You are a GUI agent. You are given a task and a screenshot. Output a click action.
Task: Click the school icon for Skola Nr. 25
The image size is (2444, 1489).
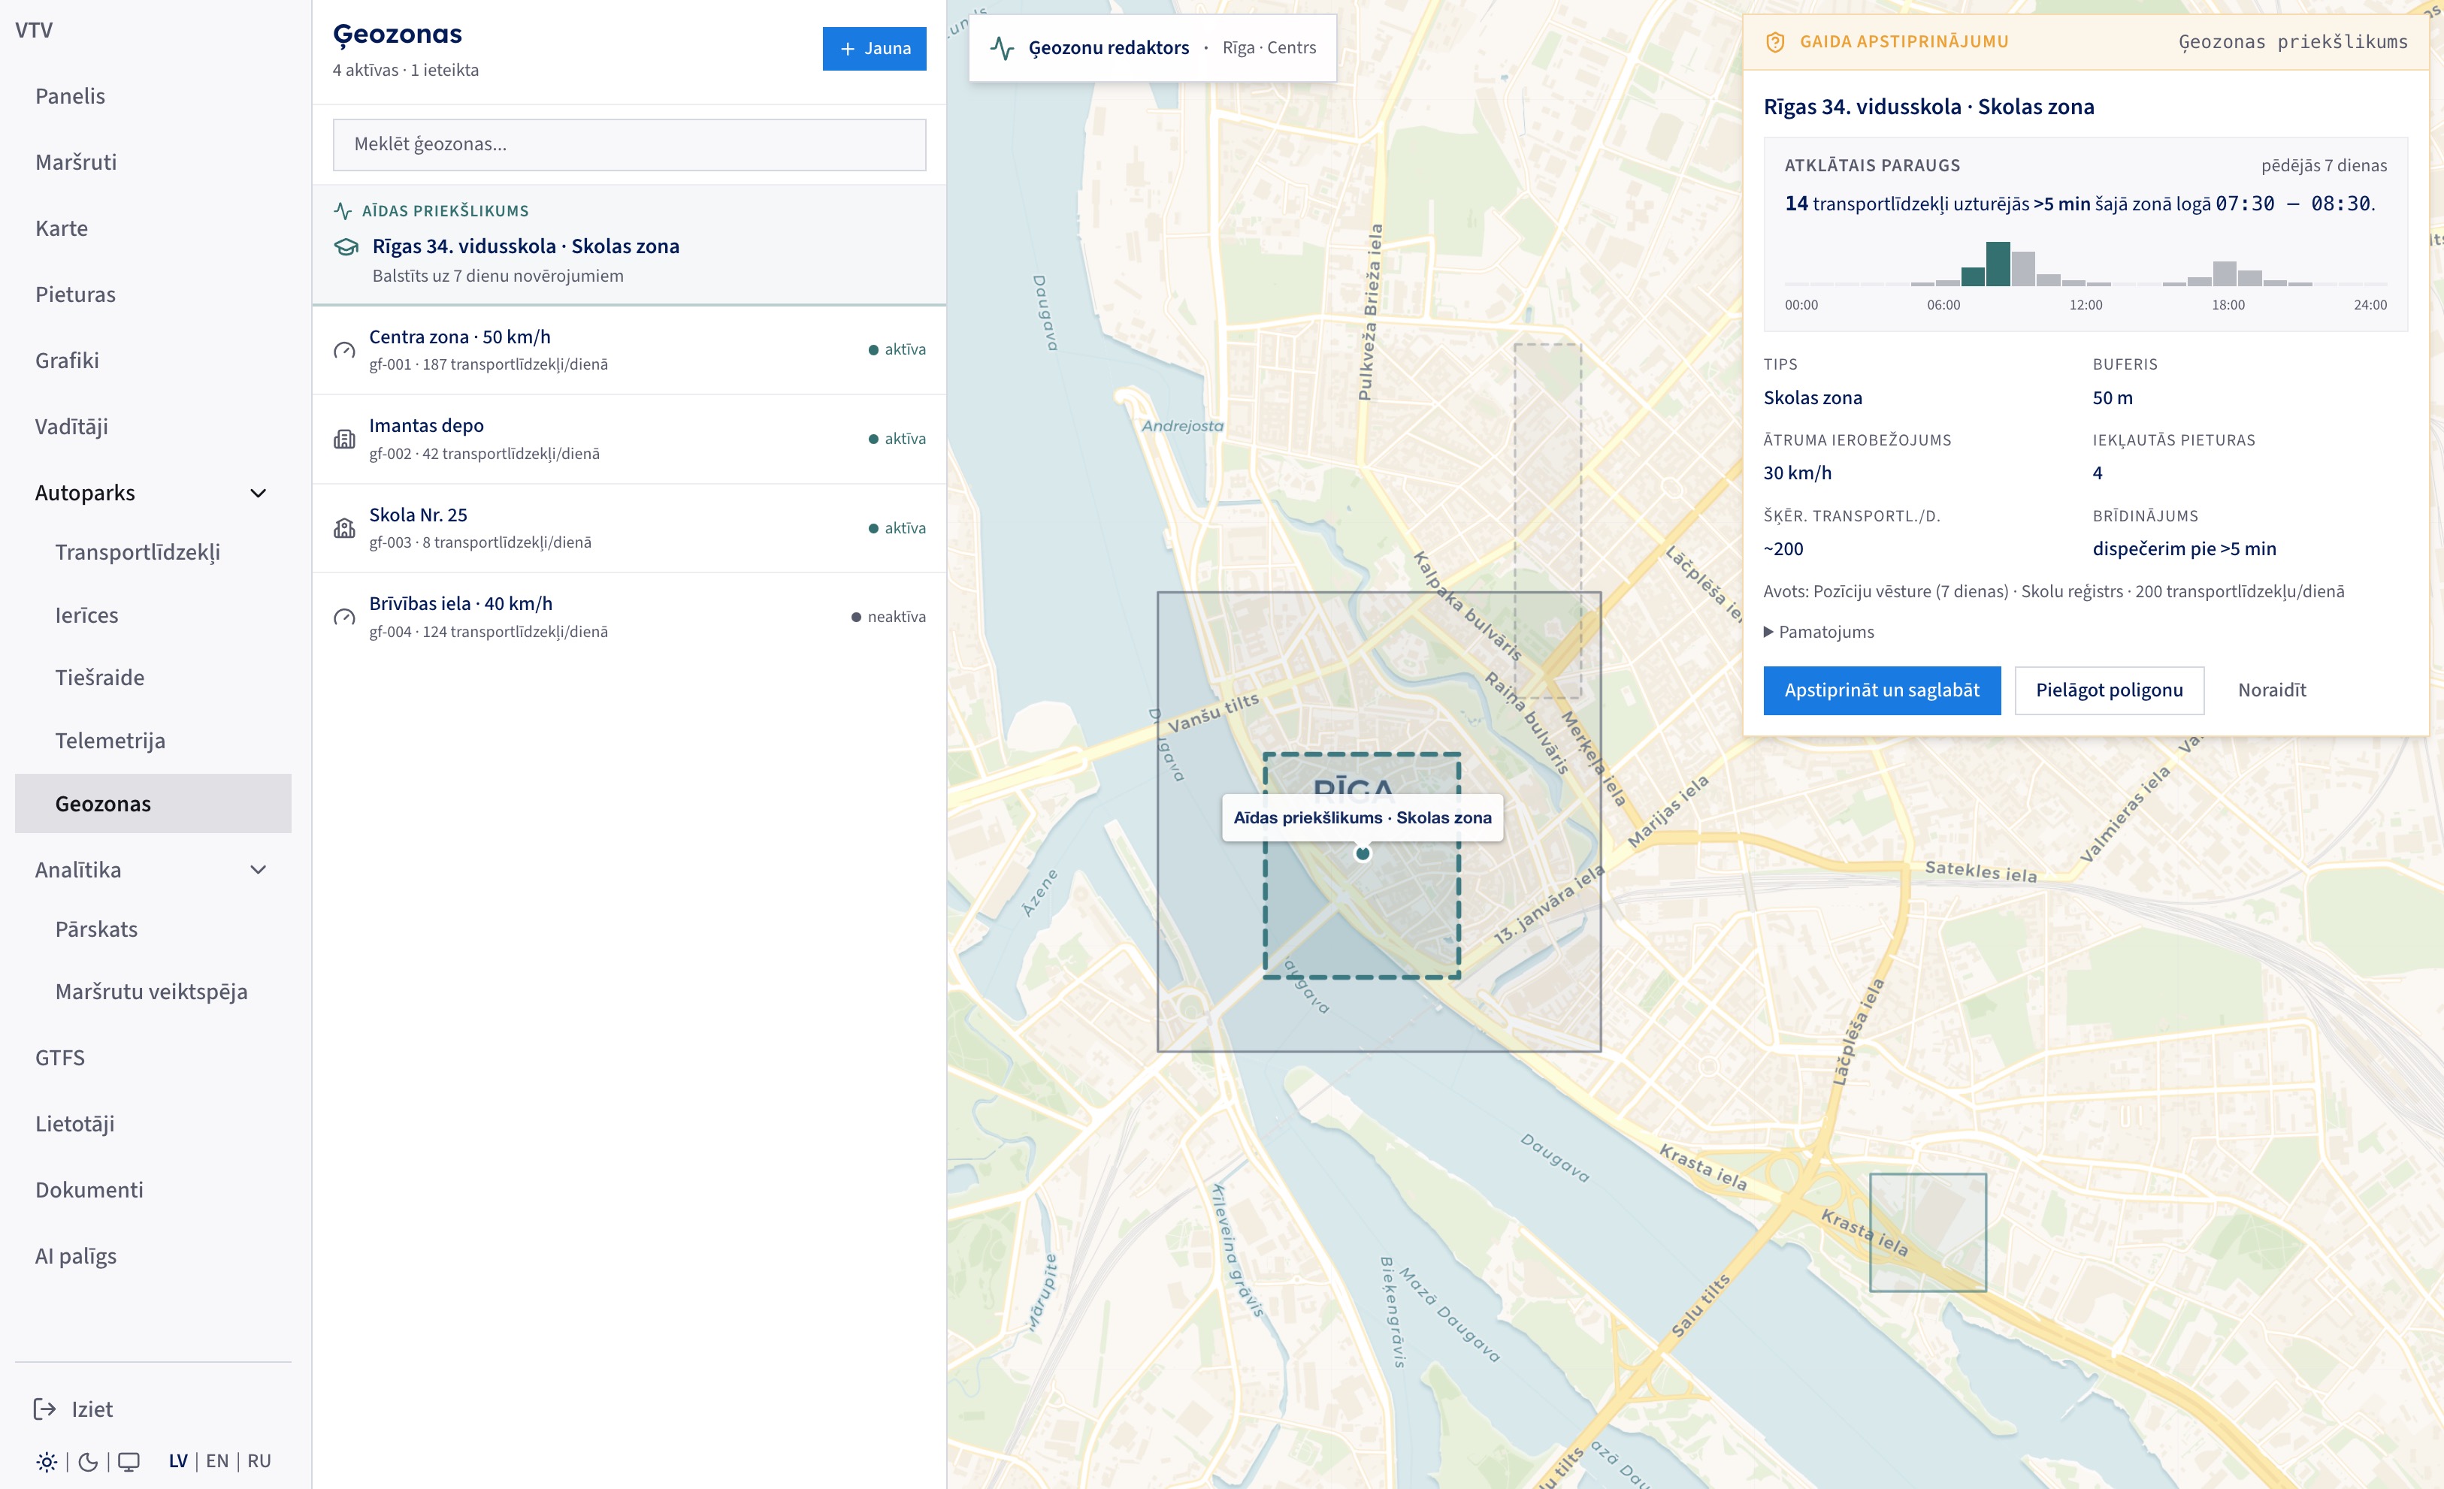pos(344,528)
